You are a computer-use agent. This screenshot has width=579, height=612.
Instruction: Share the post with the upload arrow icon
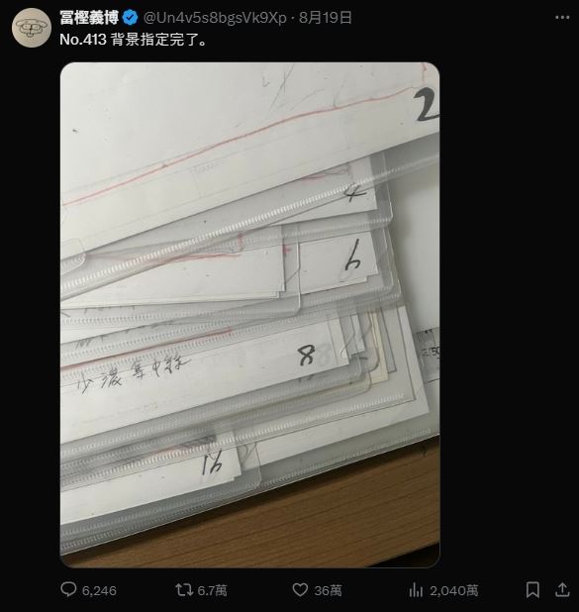562,589
